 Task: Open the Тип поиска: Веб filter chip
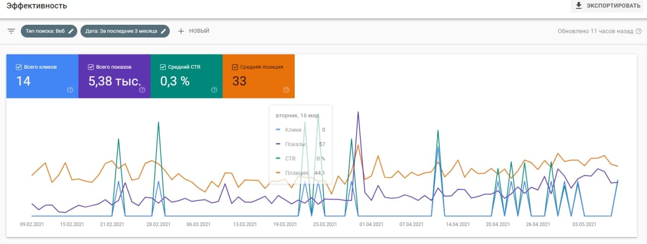click(x=44, y=31)
